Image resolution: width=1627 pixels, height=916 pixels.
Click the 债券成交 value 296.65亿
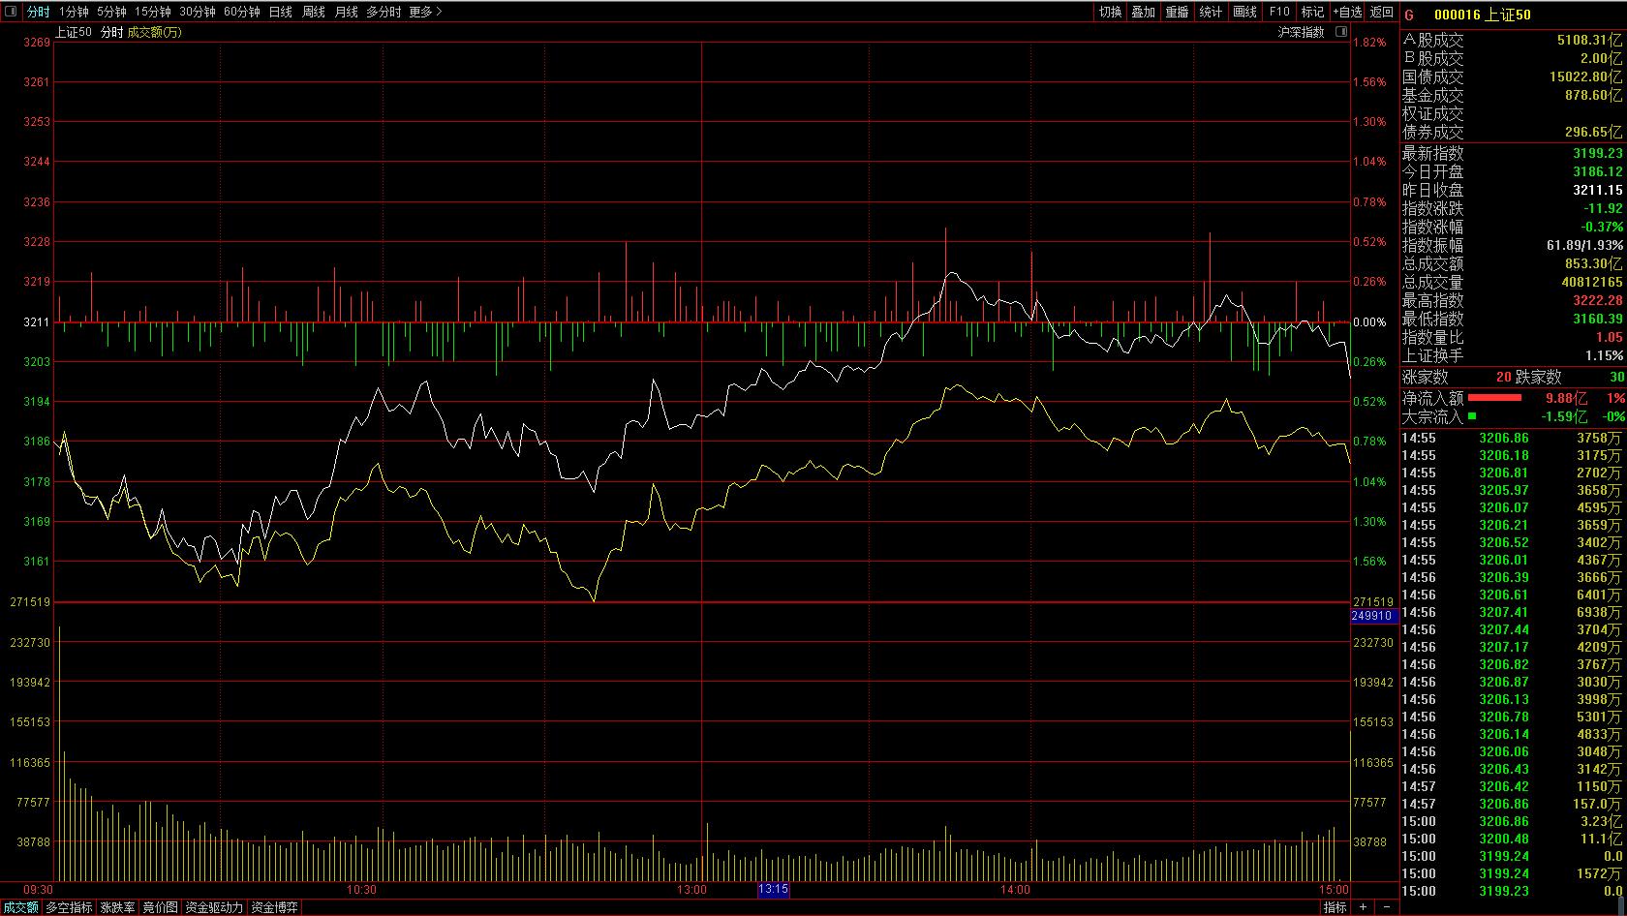coord(1594,132)
